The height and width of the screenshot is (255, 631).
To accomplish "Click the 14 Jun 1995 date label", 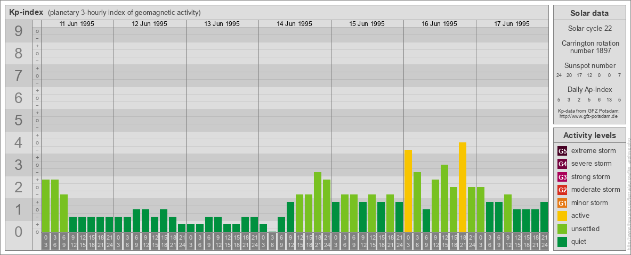I will pyautogui.click(x=295, y=24).
